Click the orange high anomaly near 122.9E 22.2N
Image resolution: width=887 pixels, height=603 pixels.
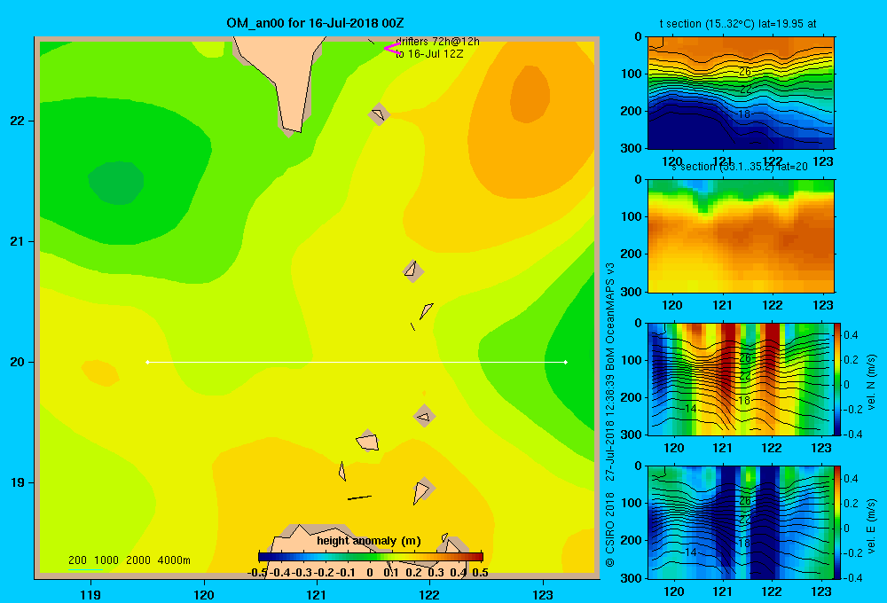click(x=530, y=93)
